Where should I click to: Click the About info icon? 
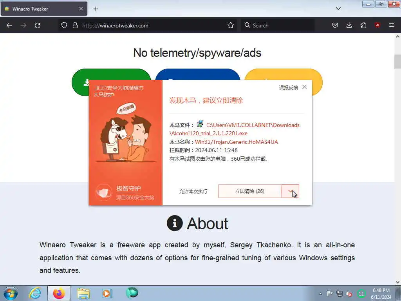tap(175, 223)
